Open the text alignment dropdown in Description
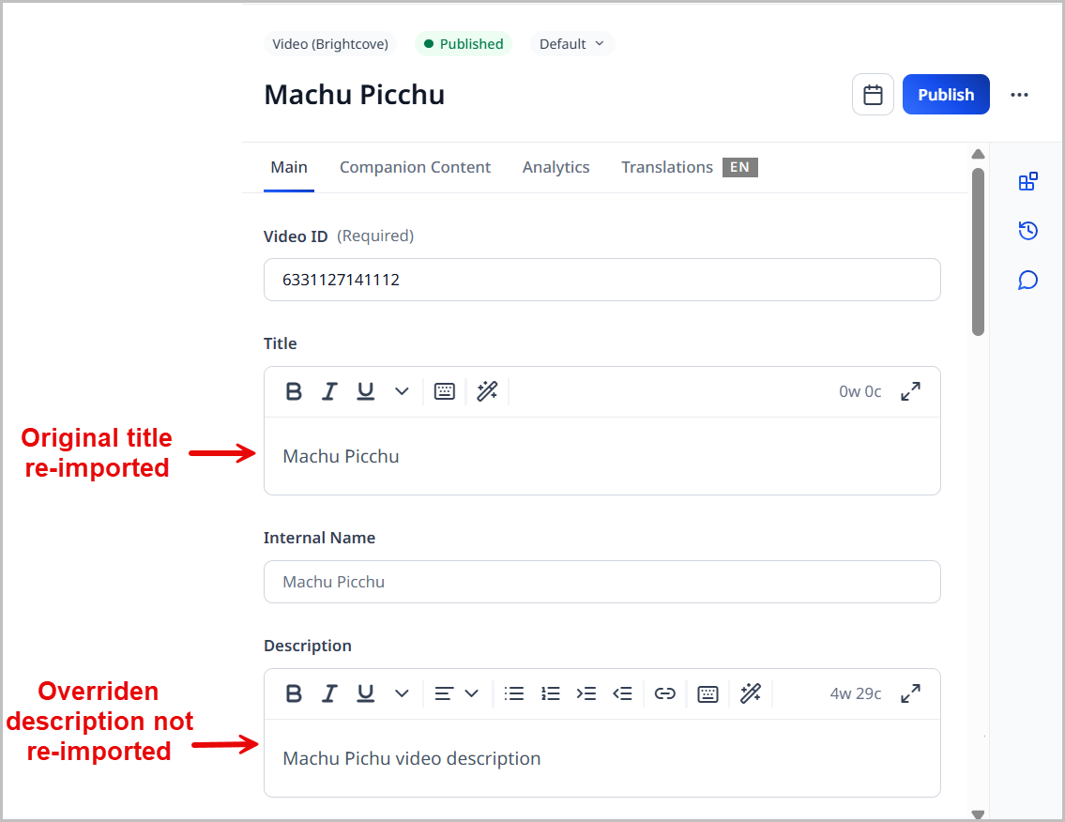This screenshot has height=822, width=1065. 457,693
